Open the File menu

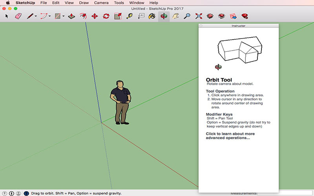tap(44, 3)
